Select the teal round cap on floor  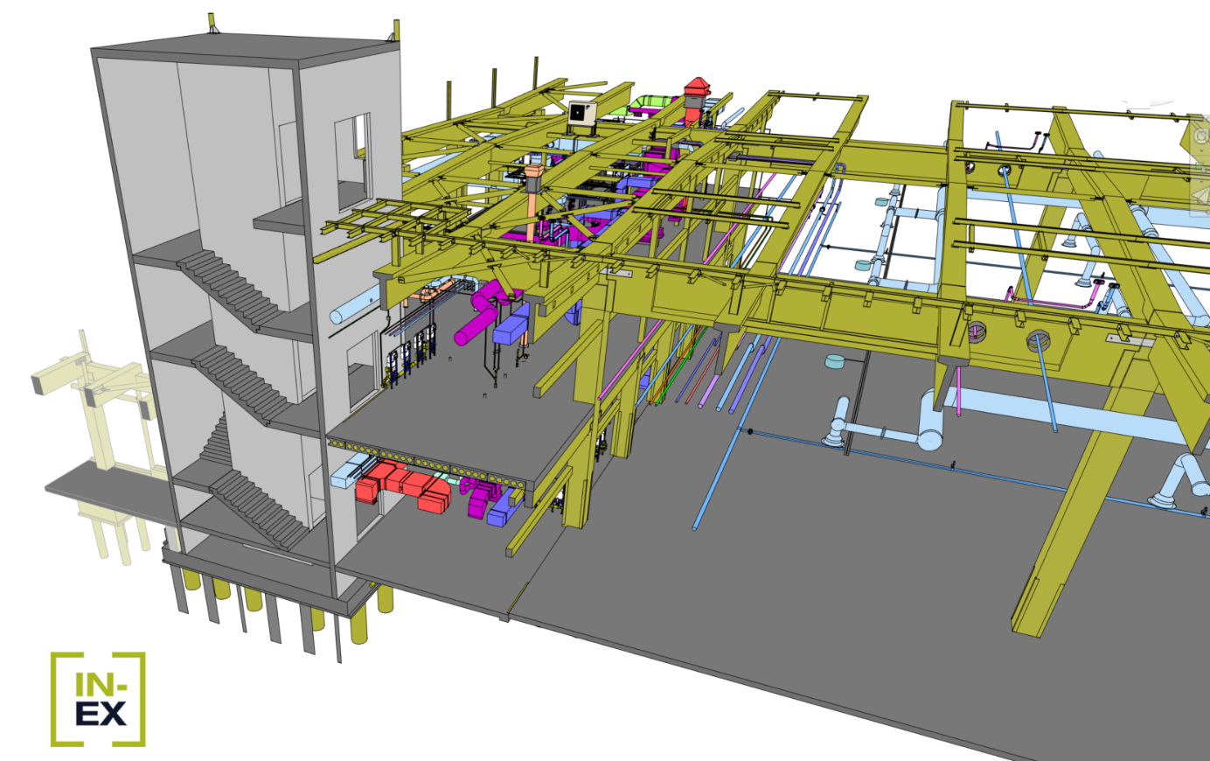pyautogui.click(x=835, y=360)
